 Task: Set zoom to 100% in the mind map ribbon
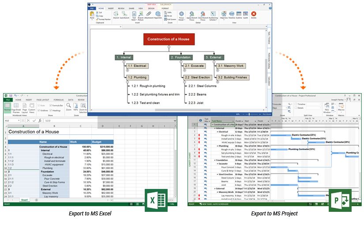click(168, 12)
